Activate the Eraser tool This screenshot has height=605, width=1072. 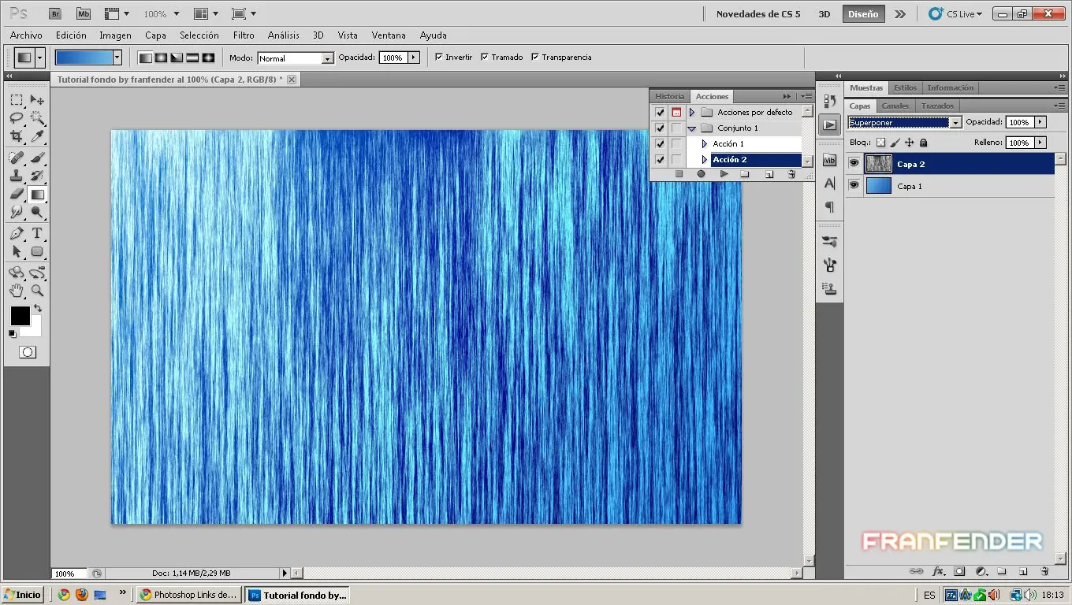(x=17, y=194)
